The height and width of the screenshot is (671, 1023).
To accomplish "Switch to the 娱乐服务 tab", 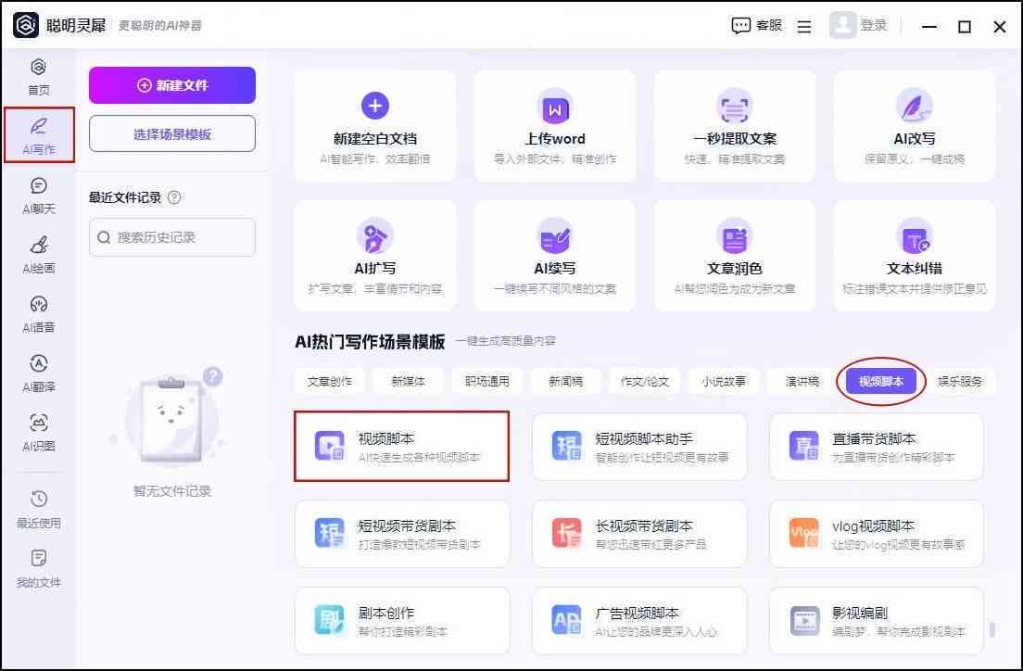I will pyautogui.click(x=960, y=381).
